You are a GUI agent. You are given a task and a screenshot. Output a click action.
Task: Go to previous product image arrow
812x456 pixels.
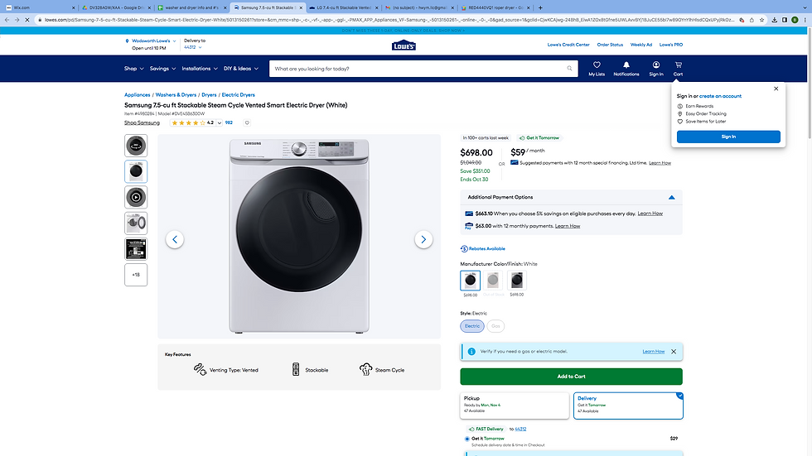click(x=175, y=239)
